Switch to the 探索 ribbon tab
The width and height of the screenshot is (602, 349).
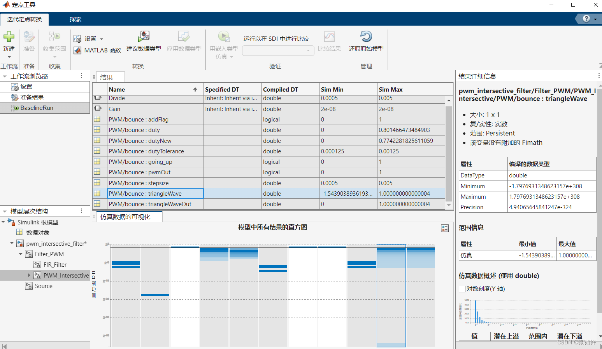[75, 19]
